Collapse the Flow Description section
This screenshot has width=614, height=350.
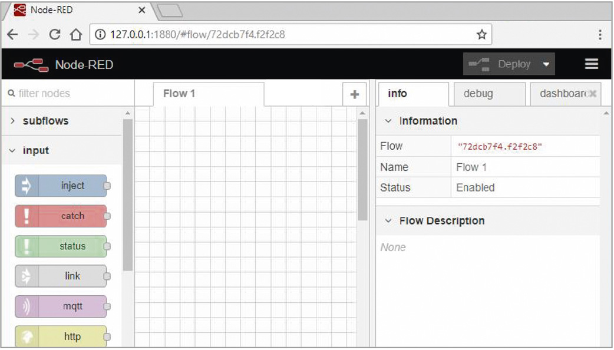click(x=388, y=221)
